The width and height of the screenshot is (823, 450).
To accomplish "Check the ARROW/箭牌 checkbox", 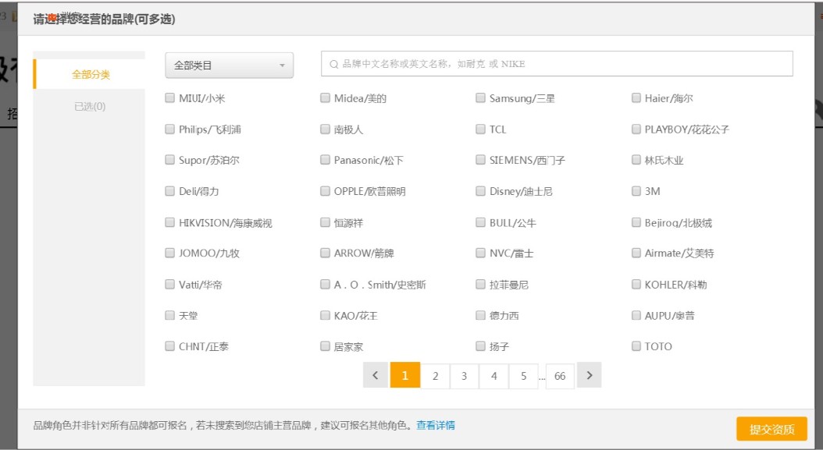I will (x=325, y=253).
